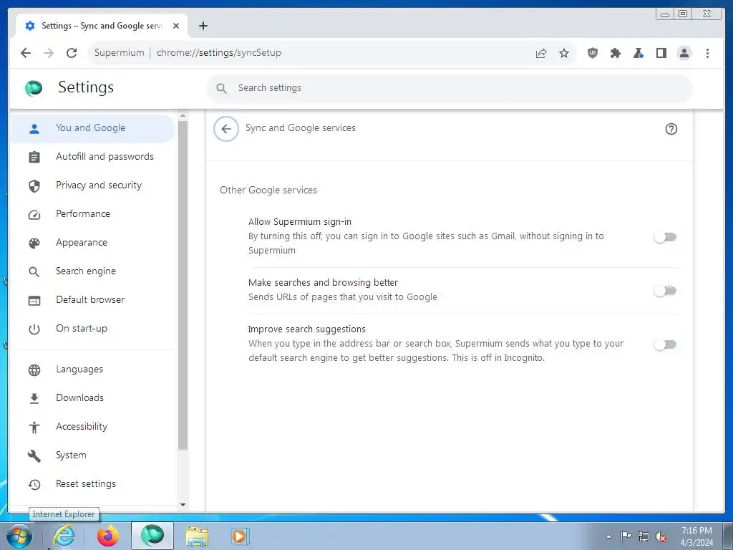733x550 pixels.
Task: Toggle Allow Supermium sign-in switch
Action: 665,238
